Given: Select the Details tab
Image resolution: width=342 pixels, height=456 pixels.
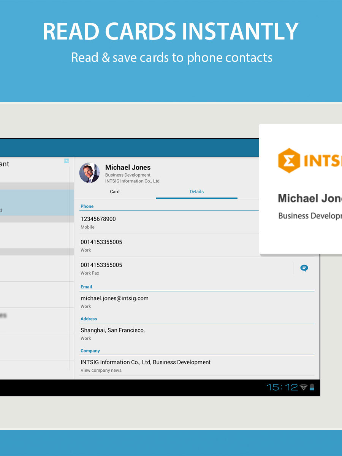Looking at the screenshot, I should coord(196,192).
